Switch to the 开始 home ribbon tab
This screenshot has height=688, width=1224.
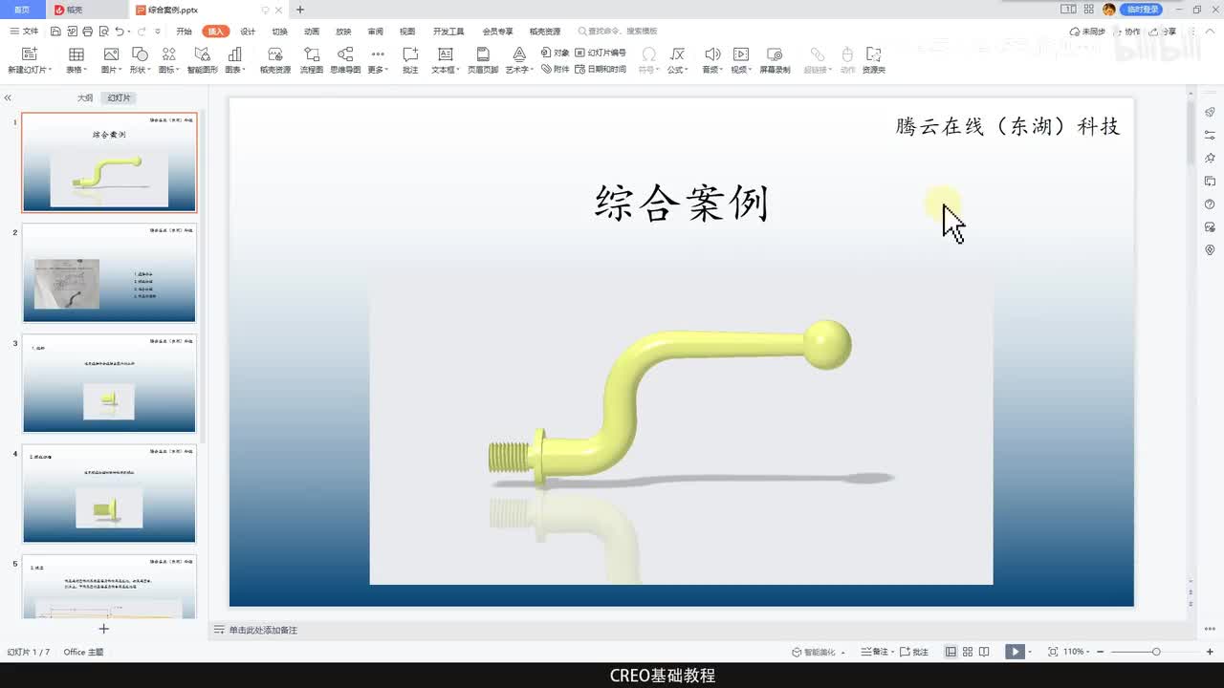185,32
